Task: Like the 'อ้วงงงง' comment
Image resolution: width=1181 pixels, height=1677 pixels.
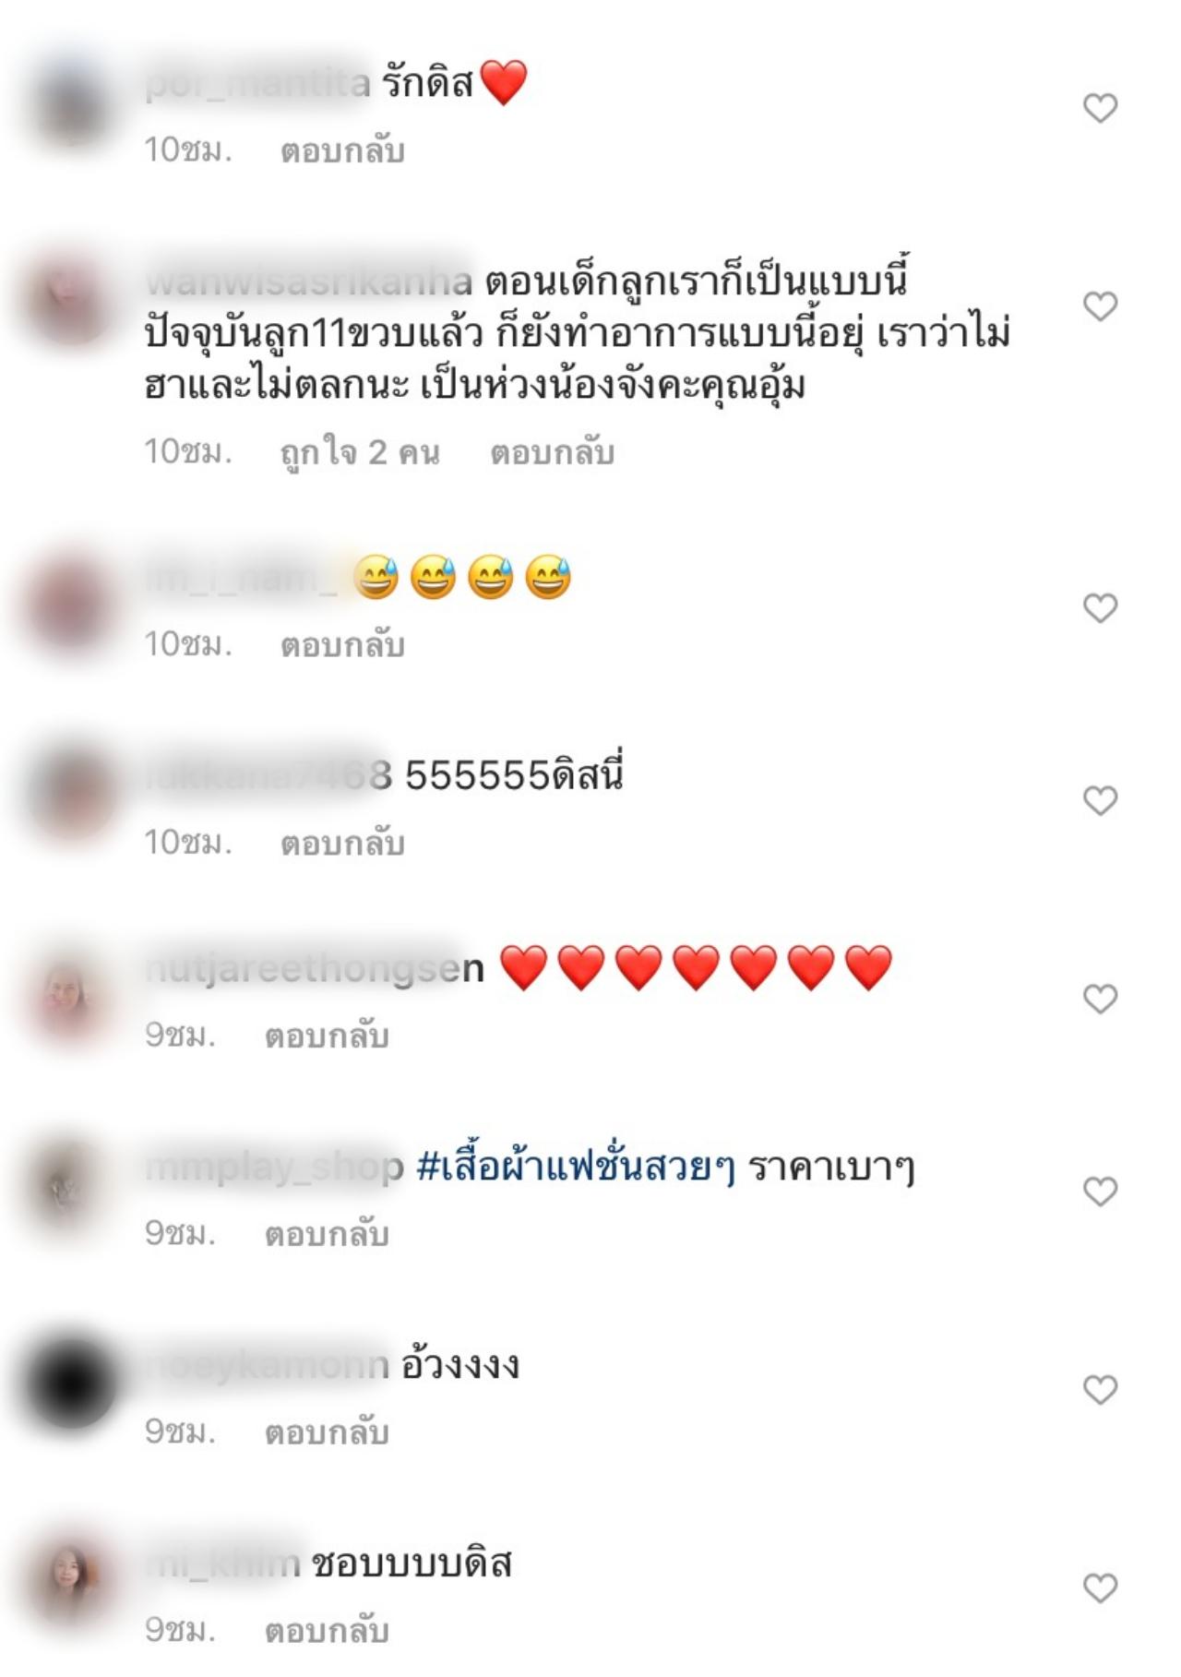Action: click(1100, 1389)
